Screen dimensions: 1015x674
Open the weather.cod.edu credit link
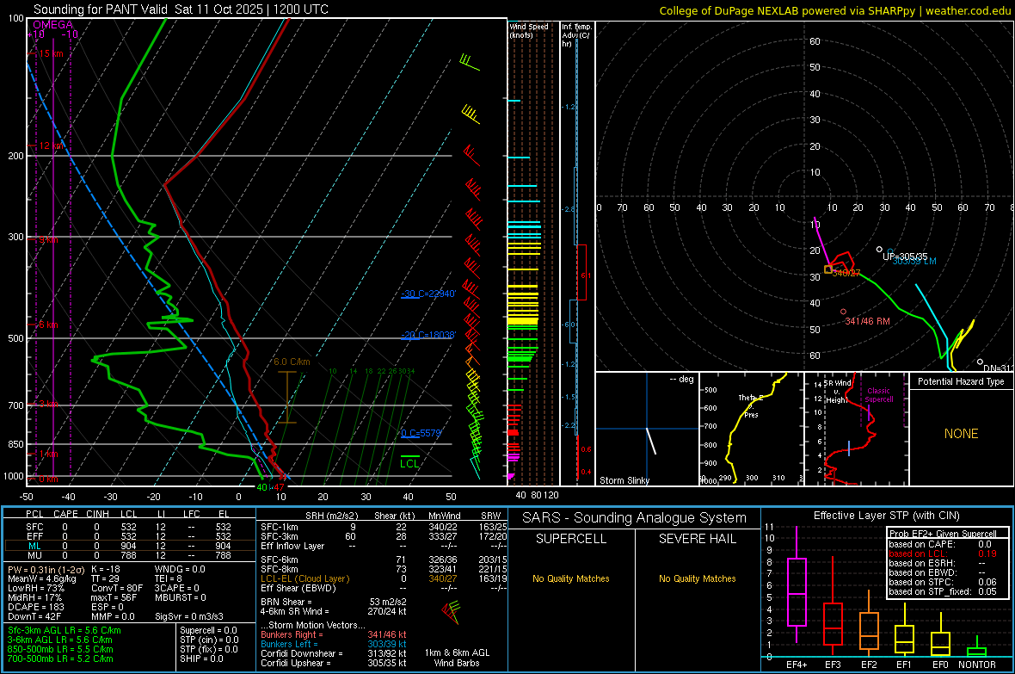tap(968, 10)
